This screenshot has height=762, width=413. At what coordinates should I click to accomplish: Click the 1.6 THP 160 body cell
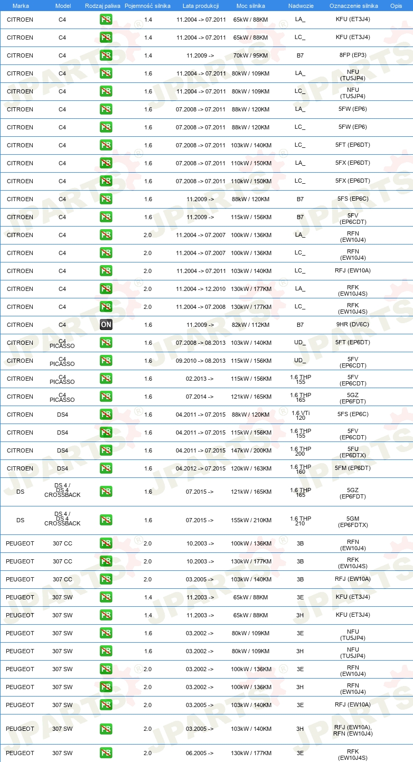[300, 469]
